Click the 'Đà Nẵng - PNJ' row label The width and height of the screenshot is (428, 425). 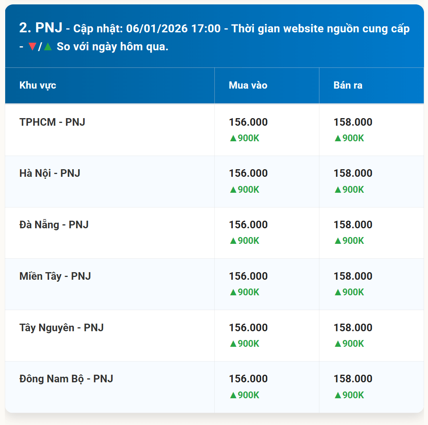click(54, 225)
